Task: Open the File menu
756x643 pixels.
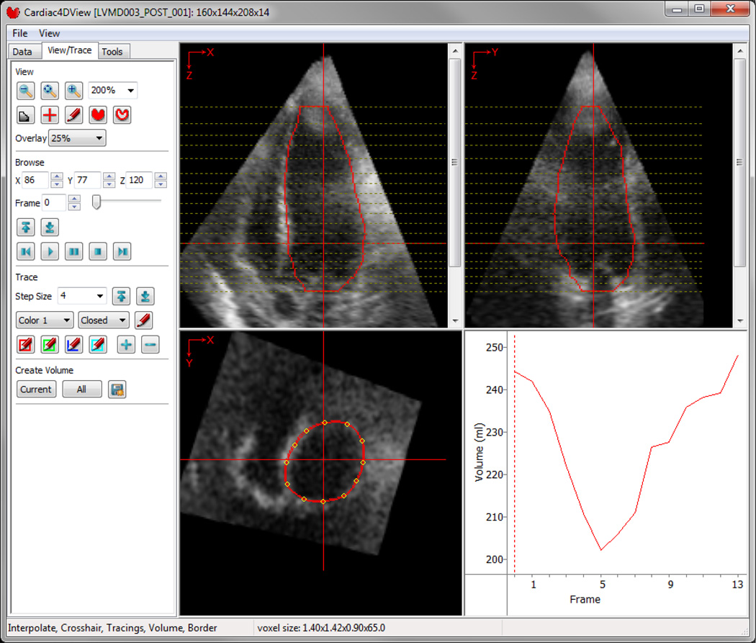Action: pyautogui.click(x=20, y=33)
